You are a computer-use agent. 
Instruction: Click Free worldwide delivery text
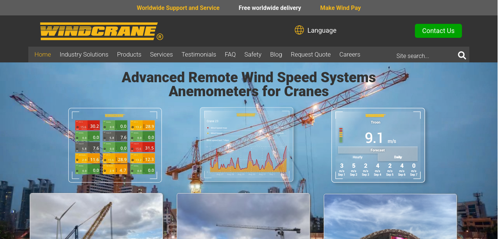click(270, 8)
